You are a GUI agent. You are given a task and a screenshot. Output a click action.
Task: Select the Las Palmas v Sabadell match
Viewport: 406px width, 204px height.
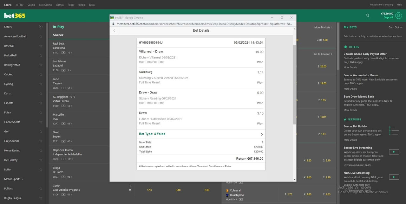(x=59, y=64)
